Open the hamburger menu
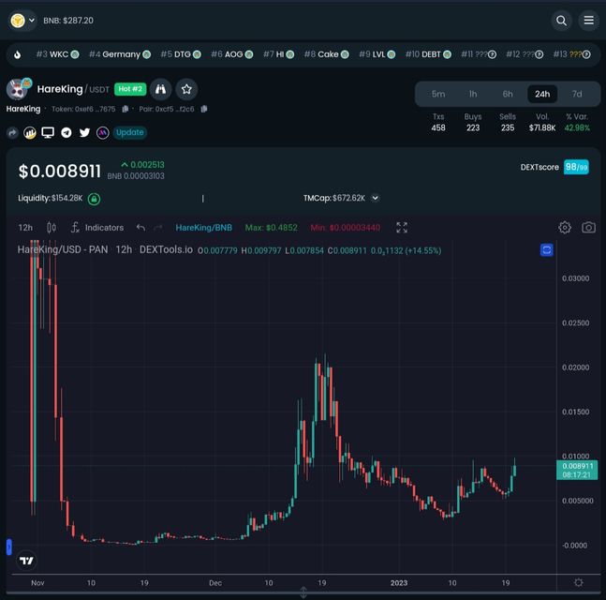 point(588,21)
